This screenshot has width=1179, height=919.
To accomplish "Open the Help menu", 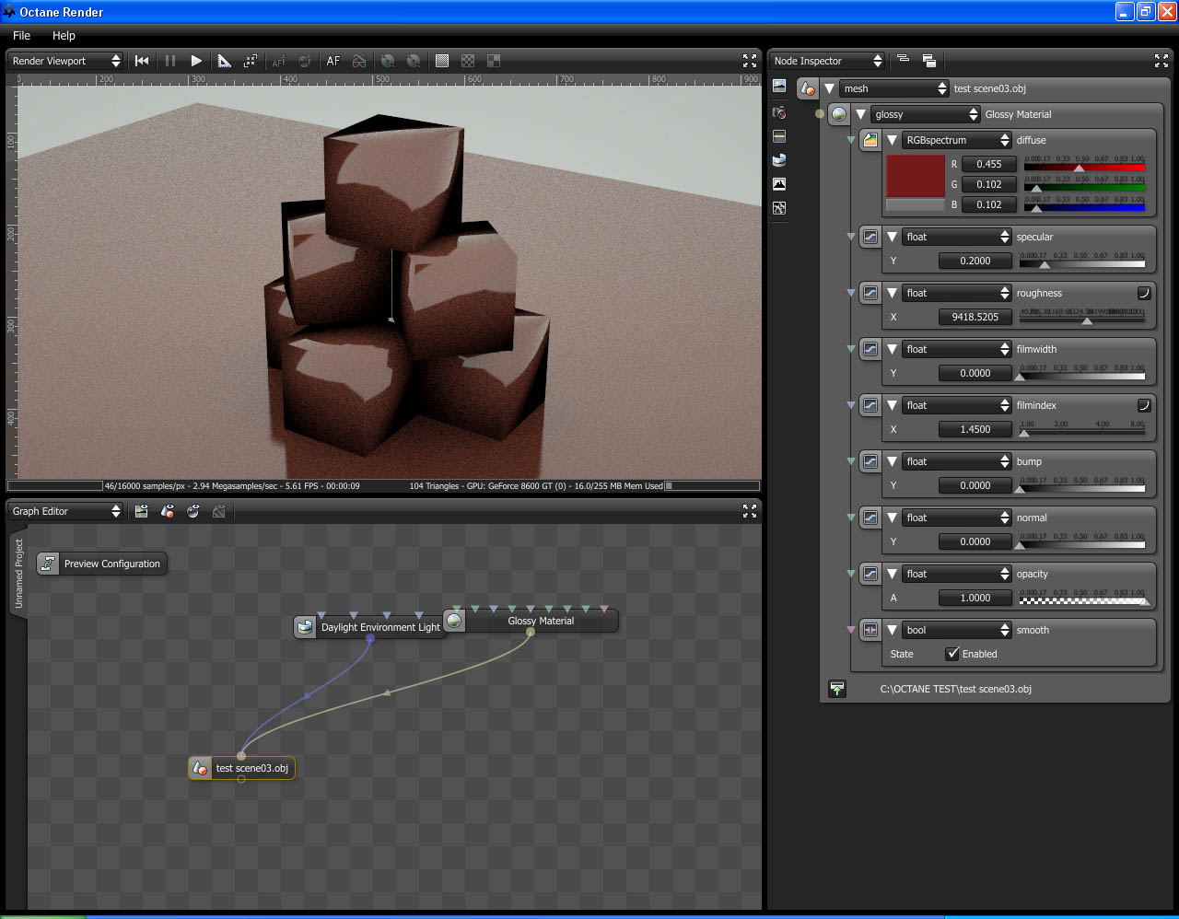I will 64,35.
